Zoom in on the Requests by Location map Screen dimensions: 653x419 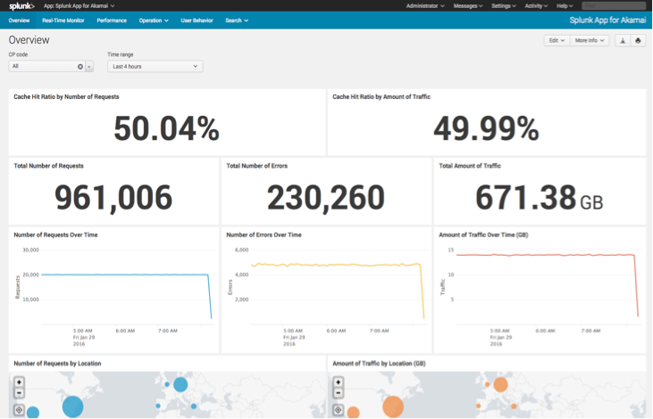19,382
